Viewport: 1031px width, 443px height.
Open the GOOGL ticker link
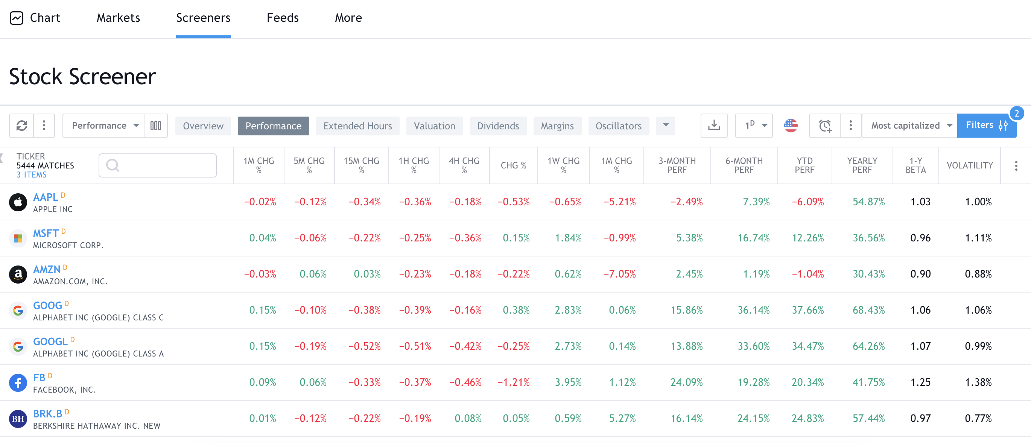point(50,342)
